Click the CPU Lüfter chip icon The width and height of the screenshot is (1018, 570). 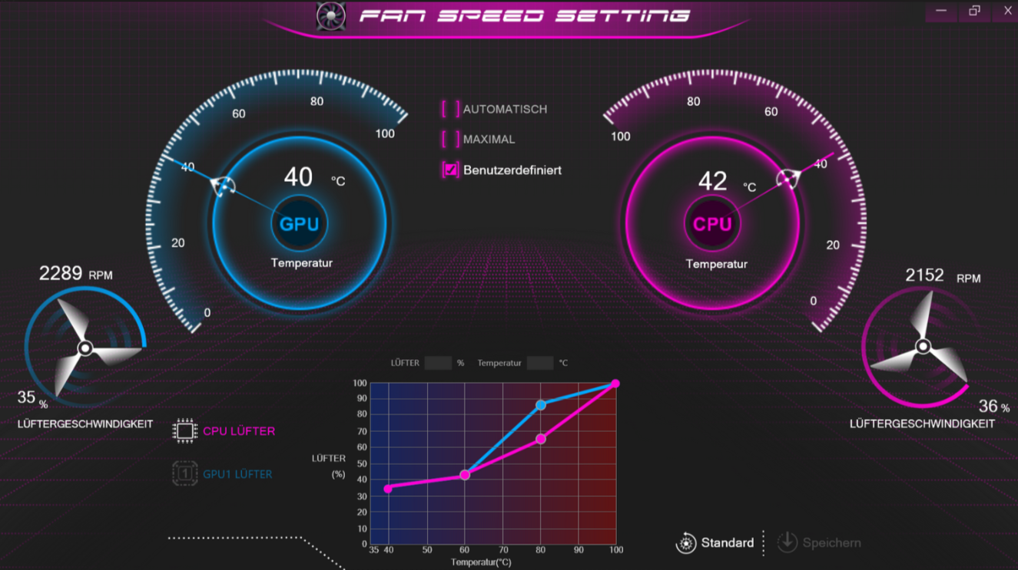tap(184, 431)
